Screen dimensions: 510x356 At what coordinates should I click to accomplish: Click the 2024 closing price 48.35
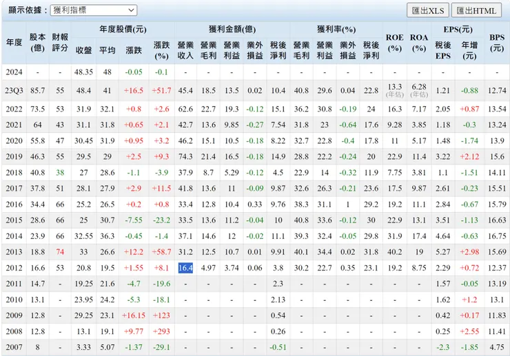83,72
